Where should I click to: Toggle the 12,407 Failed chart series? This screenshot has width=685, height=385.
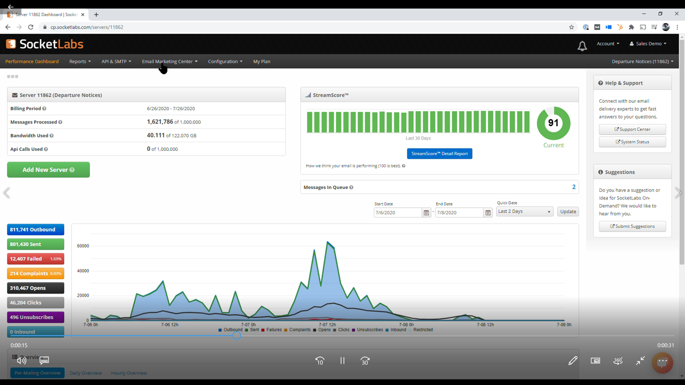(x=35, y=259)
